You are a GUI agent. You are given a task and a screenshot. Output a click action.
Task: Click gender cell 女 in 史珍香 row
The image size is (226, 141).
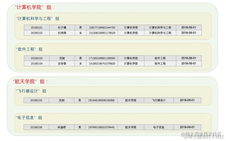pos(81,63)
